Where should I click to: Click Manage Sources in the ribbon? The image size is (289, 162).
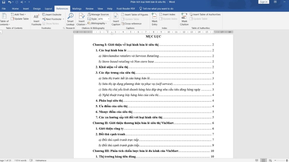coord(98,14)
